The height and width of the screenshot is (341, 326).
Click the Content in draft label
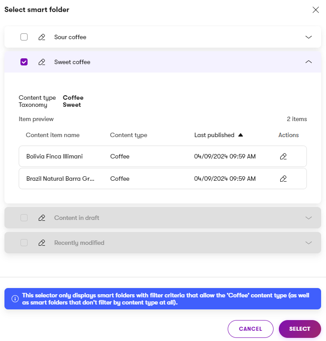[76, 218]
